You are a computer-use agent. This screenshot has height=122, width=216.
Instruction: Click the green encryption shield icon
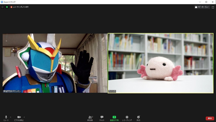tap(7, 7)
